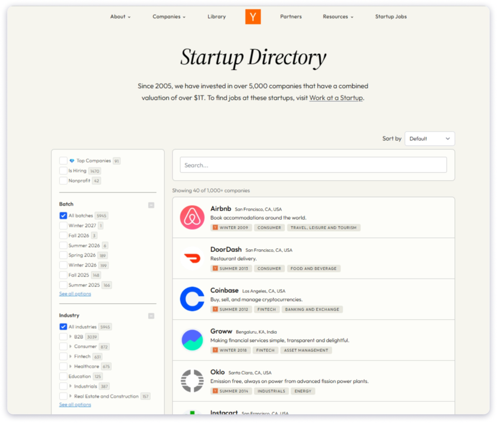This screenshot has width=497, height=423.
Task: Follow the Work at a Startup link
Action: click(x=336, y=98)
